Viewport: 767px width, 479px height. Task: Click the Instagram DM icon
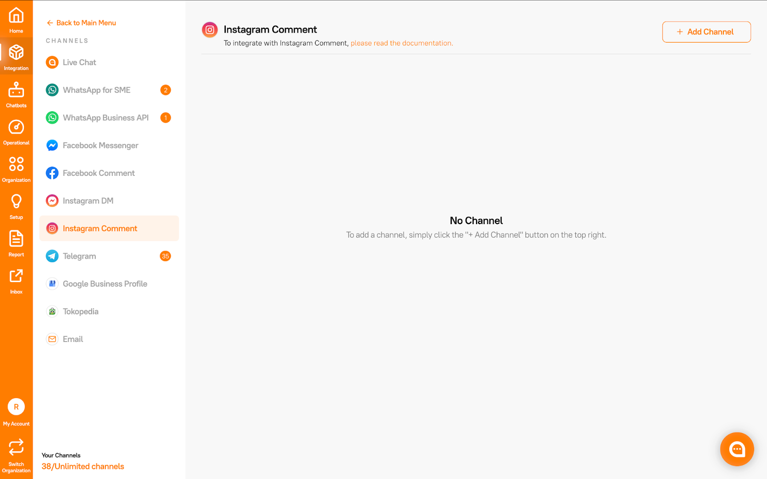[x=52, y=201]
